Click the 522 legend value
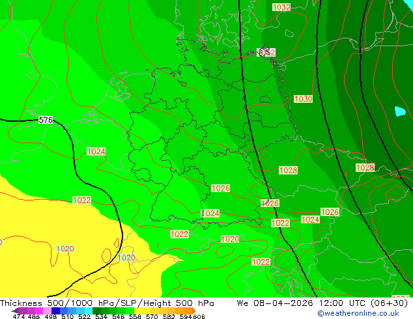 [x=84, y=316]
